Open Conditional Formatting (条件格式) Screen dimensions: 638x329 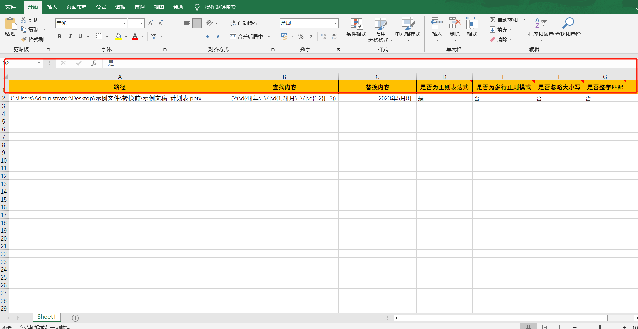pos(356,29)
